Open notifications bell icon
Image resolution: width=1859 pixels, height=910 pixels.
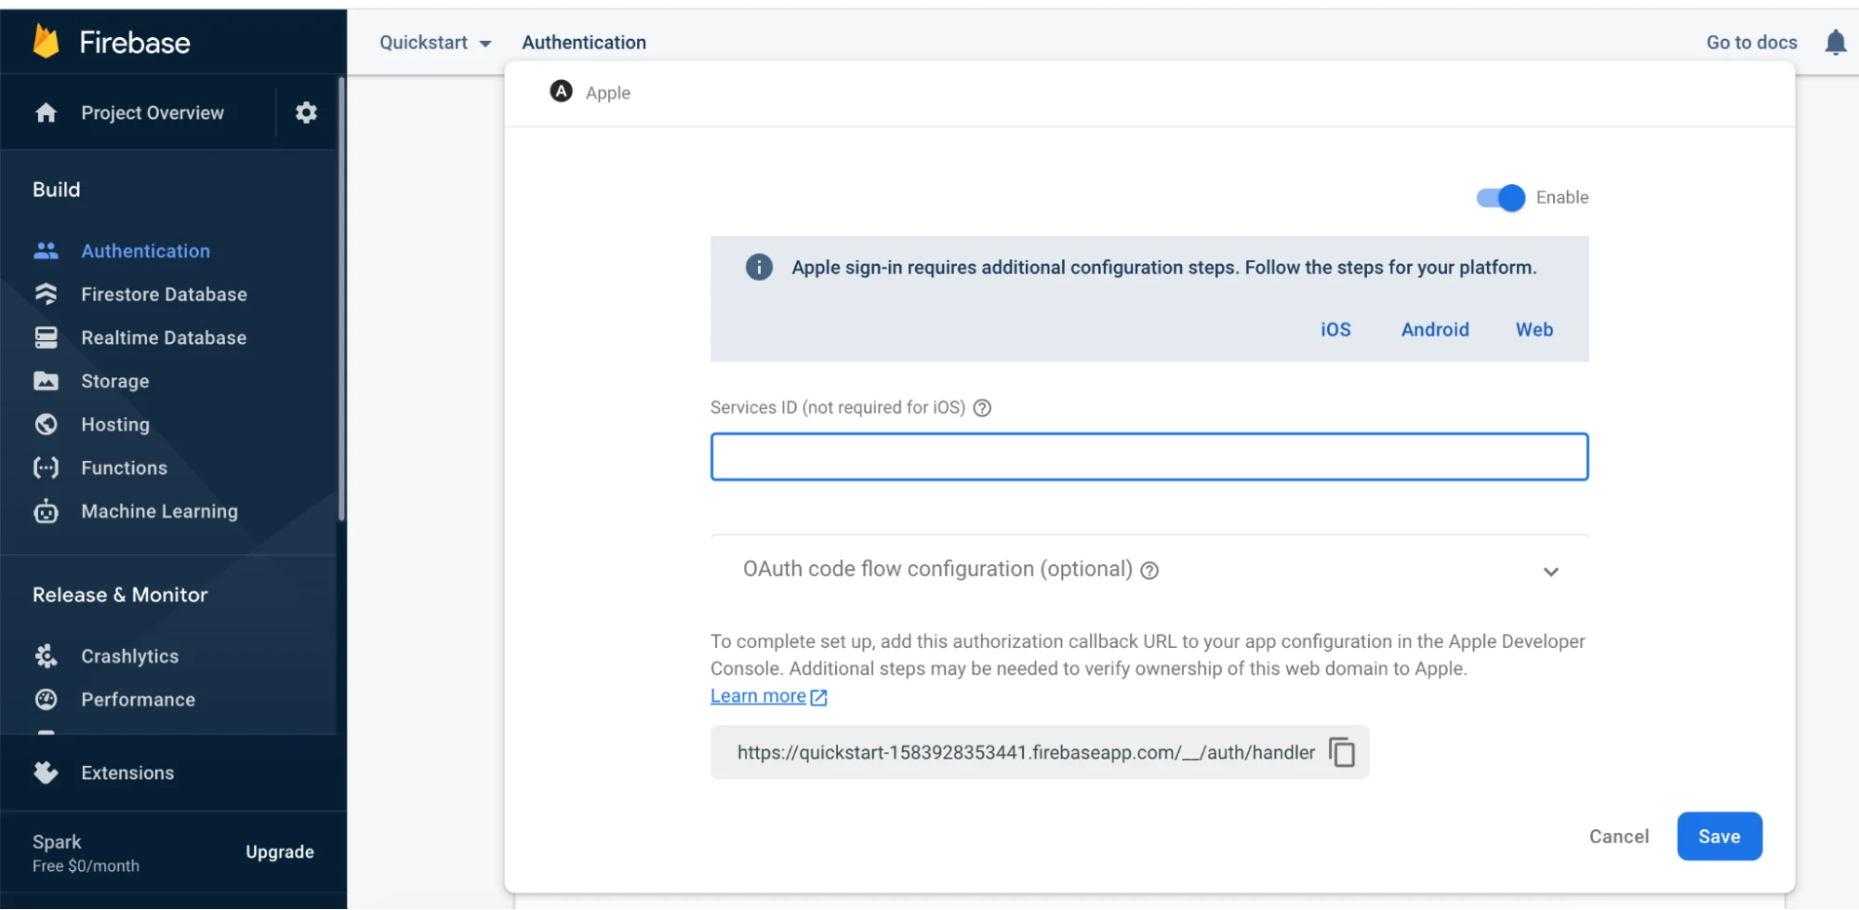pyautogui.click(x=1835, y=43)
